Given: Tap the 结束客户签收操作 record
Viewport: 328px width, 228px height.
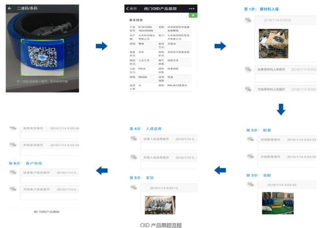Looking at the screenshot, I should coord(50,176).
